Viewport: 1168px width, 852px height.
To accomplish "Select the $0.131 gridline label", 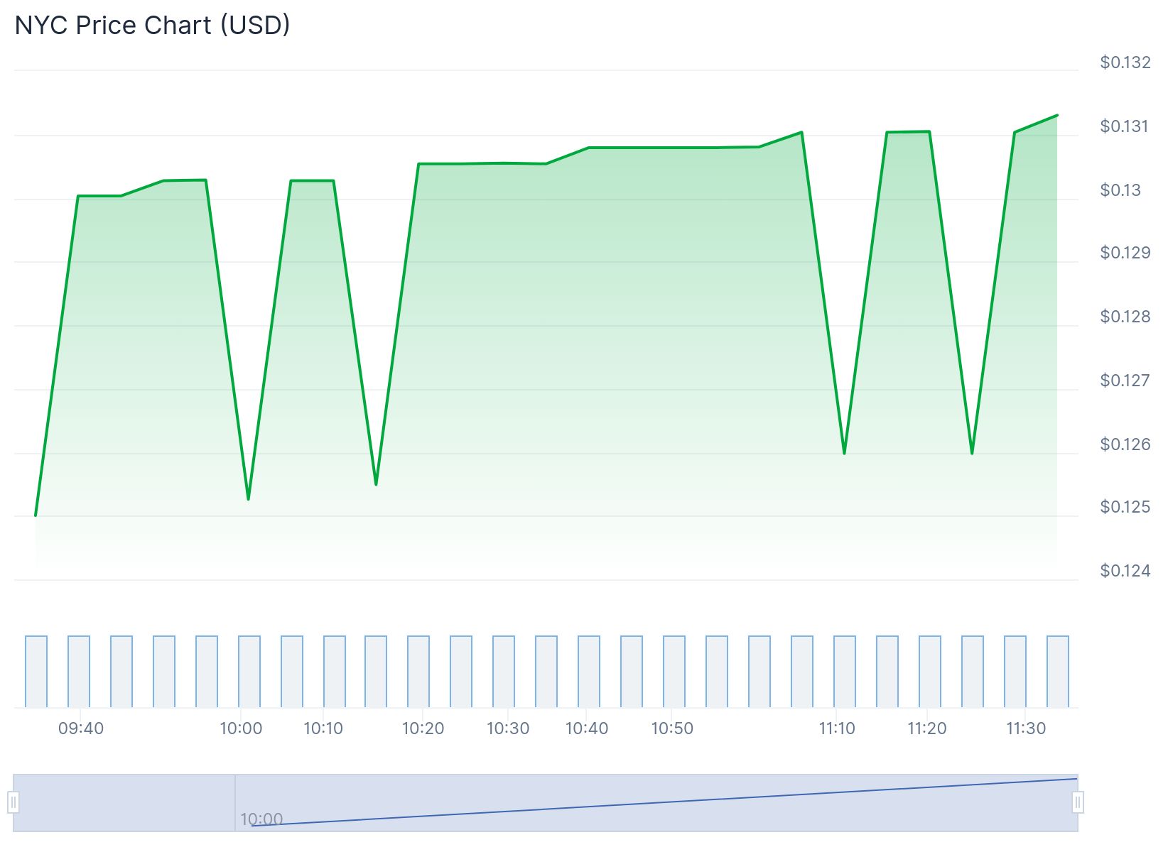I will [x=1125, y=126].
